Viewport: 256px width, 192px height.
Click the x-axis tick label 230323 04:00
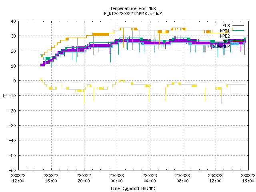click(x=150, y=178)
